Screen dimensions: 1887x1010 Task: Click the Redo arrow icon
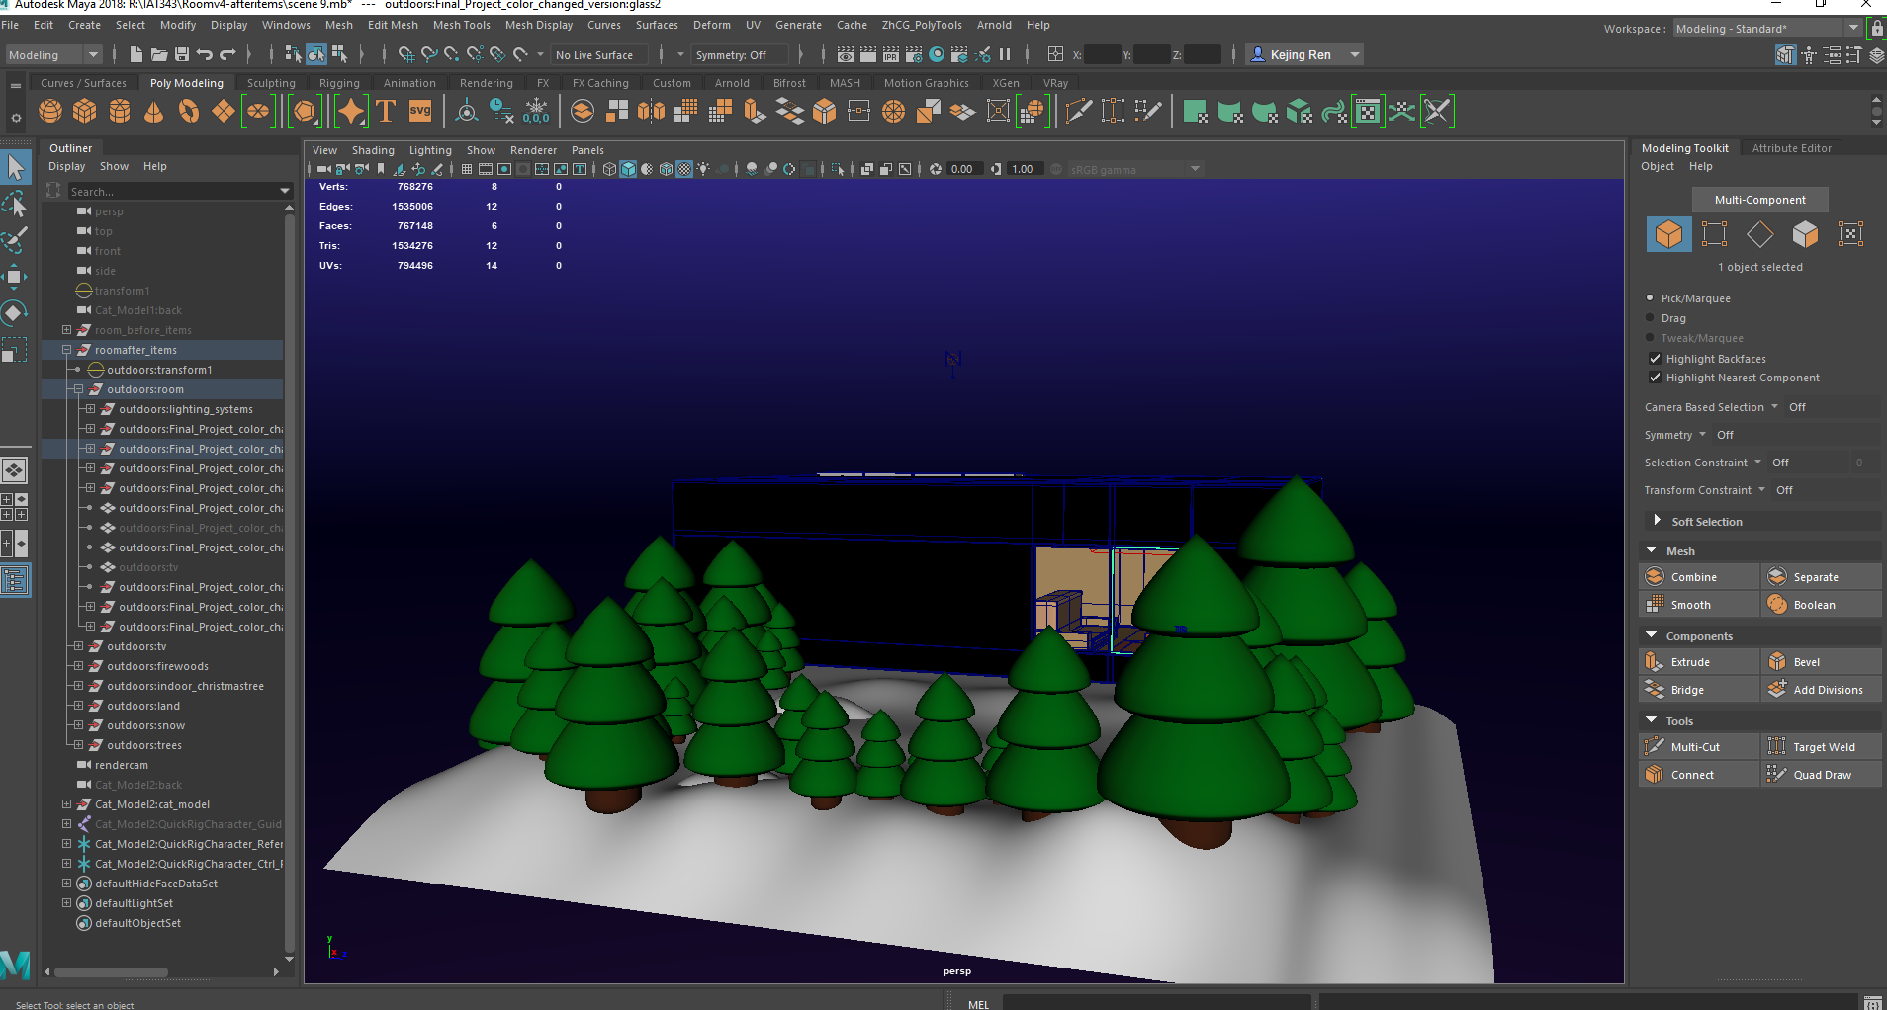click(x=228, y=54)
